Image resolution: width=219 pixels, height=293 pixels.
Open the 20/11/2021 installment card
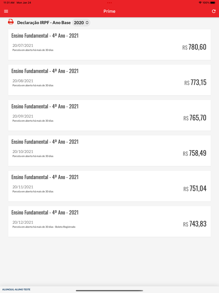[x=109, y=186]
